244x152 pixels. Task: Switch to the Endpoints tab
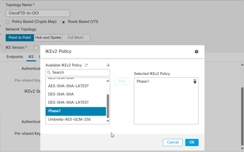coord(15,57)
